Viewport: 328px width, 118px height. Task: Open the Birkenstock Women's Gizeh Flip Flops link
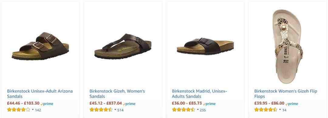285,94
